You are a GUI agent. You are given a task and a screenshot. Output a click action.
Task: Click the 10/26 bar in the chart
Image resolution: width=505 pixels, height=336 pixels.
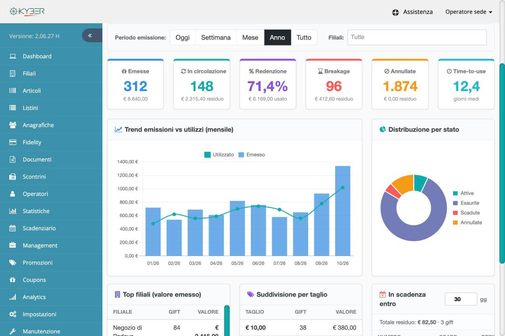pos(343,211)
